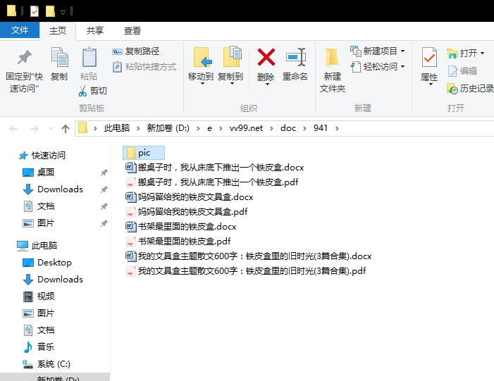The height and width of the screenshot is (381, 494).
Task: Click the Paste (粘贴) clipboard icon
Action: (89, 57)
